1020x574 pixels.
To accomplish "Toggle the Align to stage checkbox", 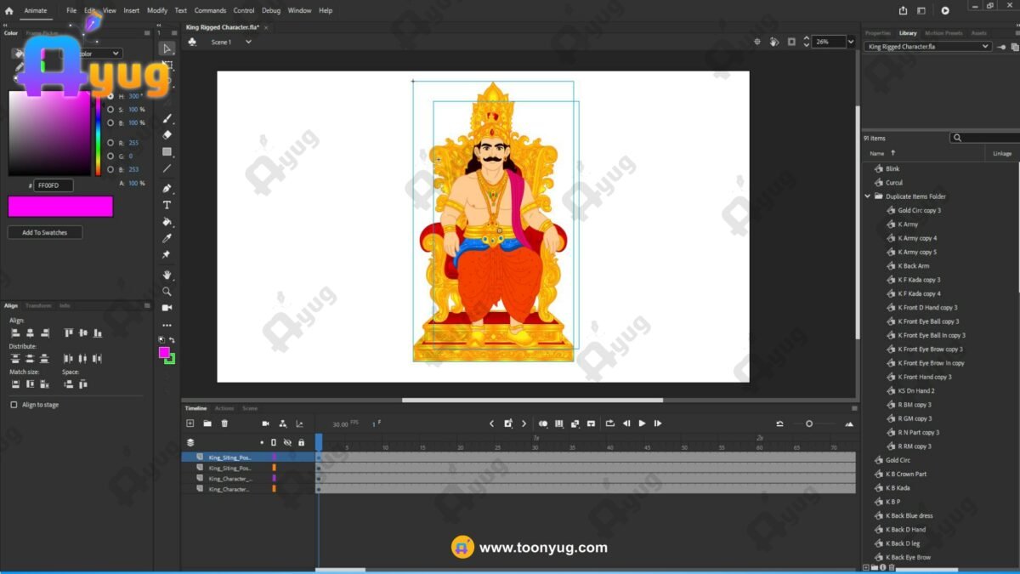I will tap(14, 405).
